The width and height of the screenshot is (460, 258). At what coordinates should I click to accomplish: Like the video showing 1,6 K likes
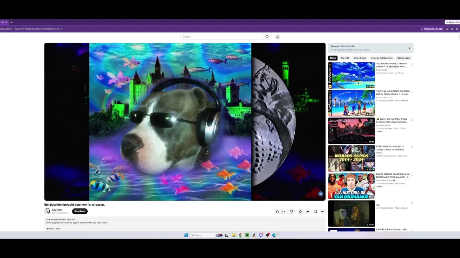point(280,211)
